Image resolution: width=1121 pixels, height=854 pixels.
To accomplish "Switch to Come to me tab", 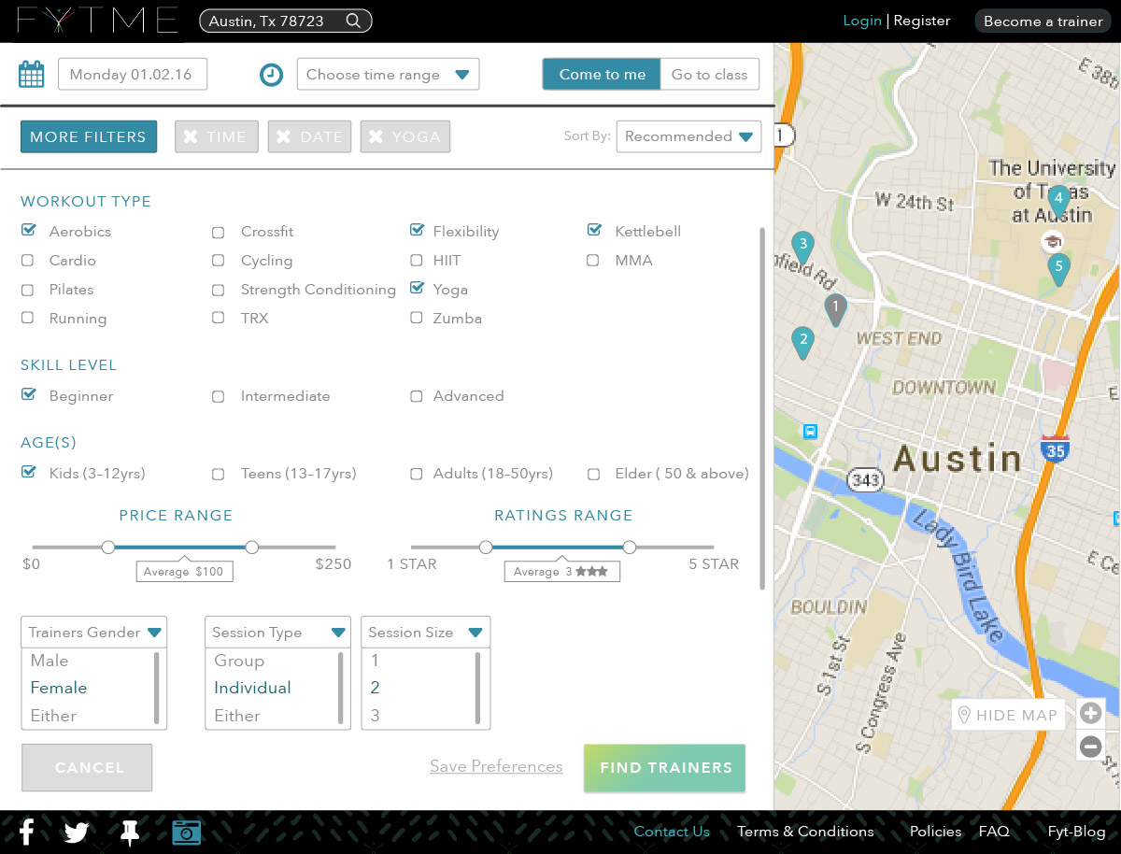I will [x=602, y=75].
